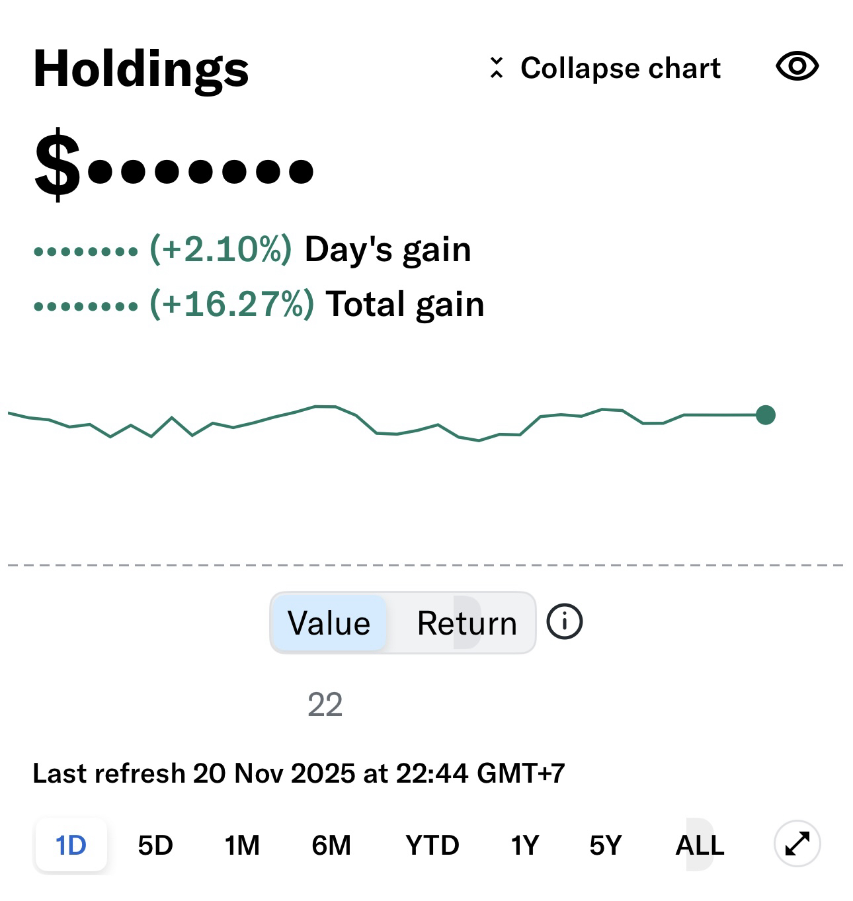Collapse chart using the text label
The width and height of the screenshot is (853, 901).
620,68
